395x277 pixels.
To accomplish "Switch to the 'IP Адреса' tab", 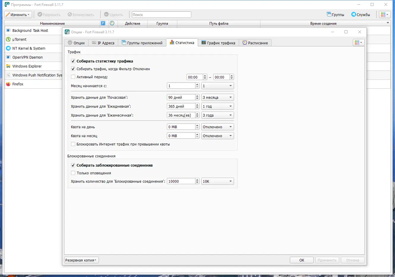I will (103, 43).
